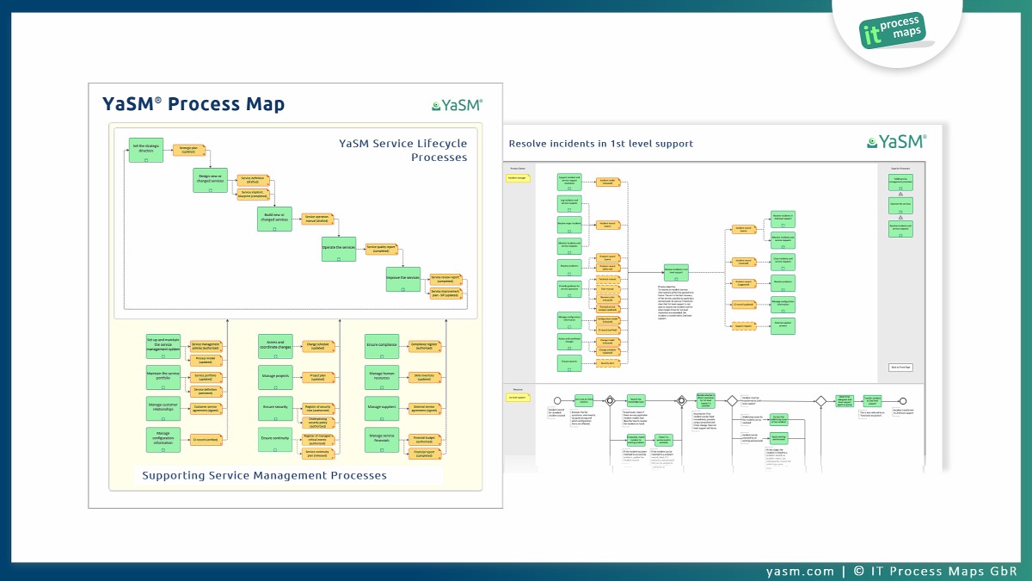This screenshot has height=581, width=1032.
Task: Select the 'Incident manager' role note
Action: point(519,178)
